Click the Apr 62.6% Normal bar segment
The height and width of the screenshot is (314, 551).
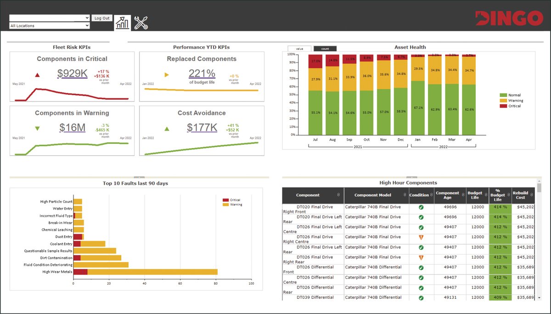(469, 109)
